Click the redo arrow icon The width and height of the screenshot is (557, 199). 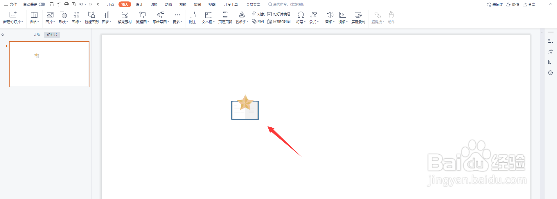[91, 4]
